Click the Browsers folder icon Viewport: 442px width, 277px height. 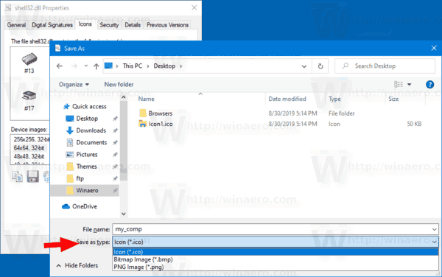pos(143,113)
